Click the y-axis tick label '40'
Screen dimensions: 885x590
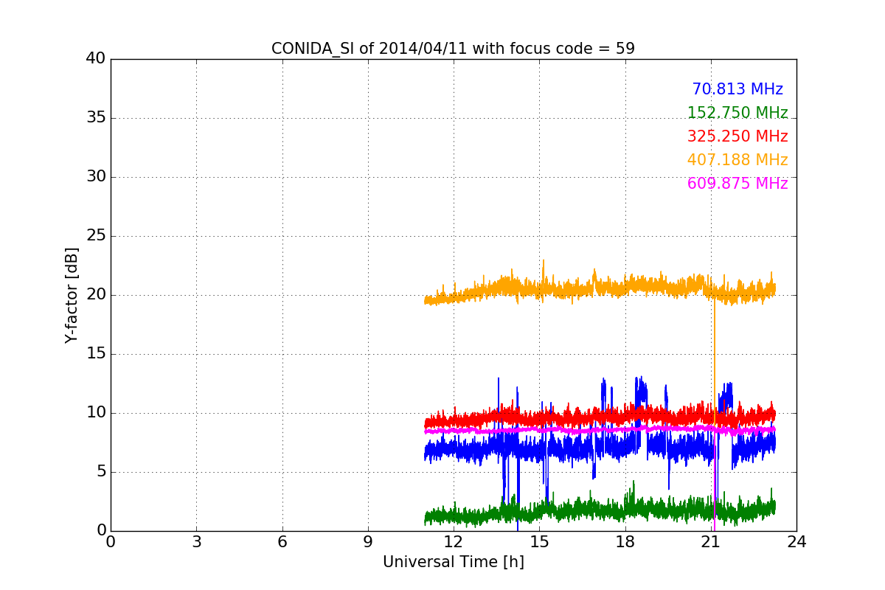[x=96, y=58]
